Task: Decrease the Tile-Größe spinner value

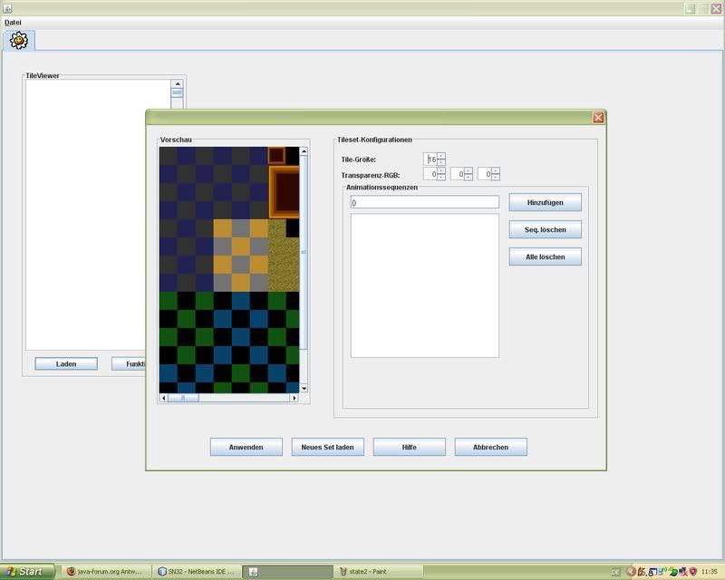Action: click(441, 162)
